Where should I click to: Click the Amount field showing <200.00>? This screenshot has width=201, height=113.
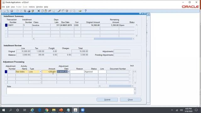click(49, 72)
